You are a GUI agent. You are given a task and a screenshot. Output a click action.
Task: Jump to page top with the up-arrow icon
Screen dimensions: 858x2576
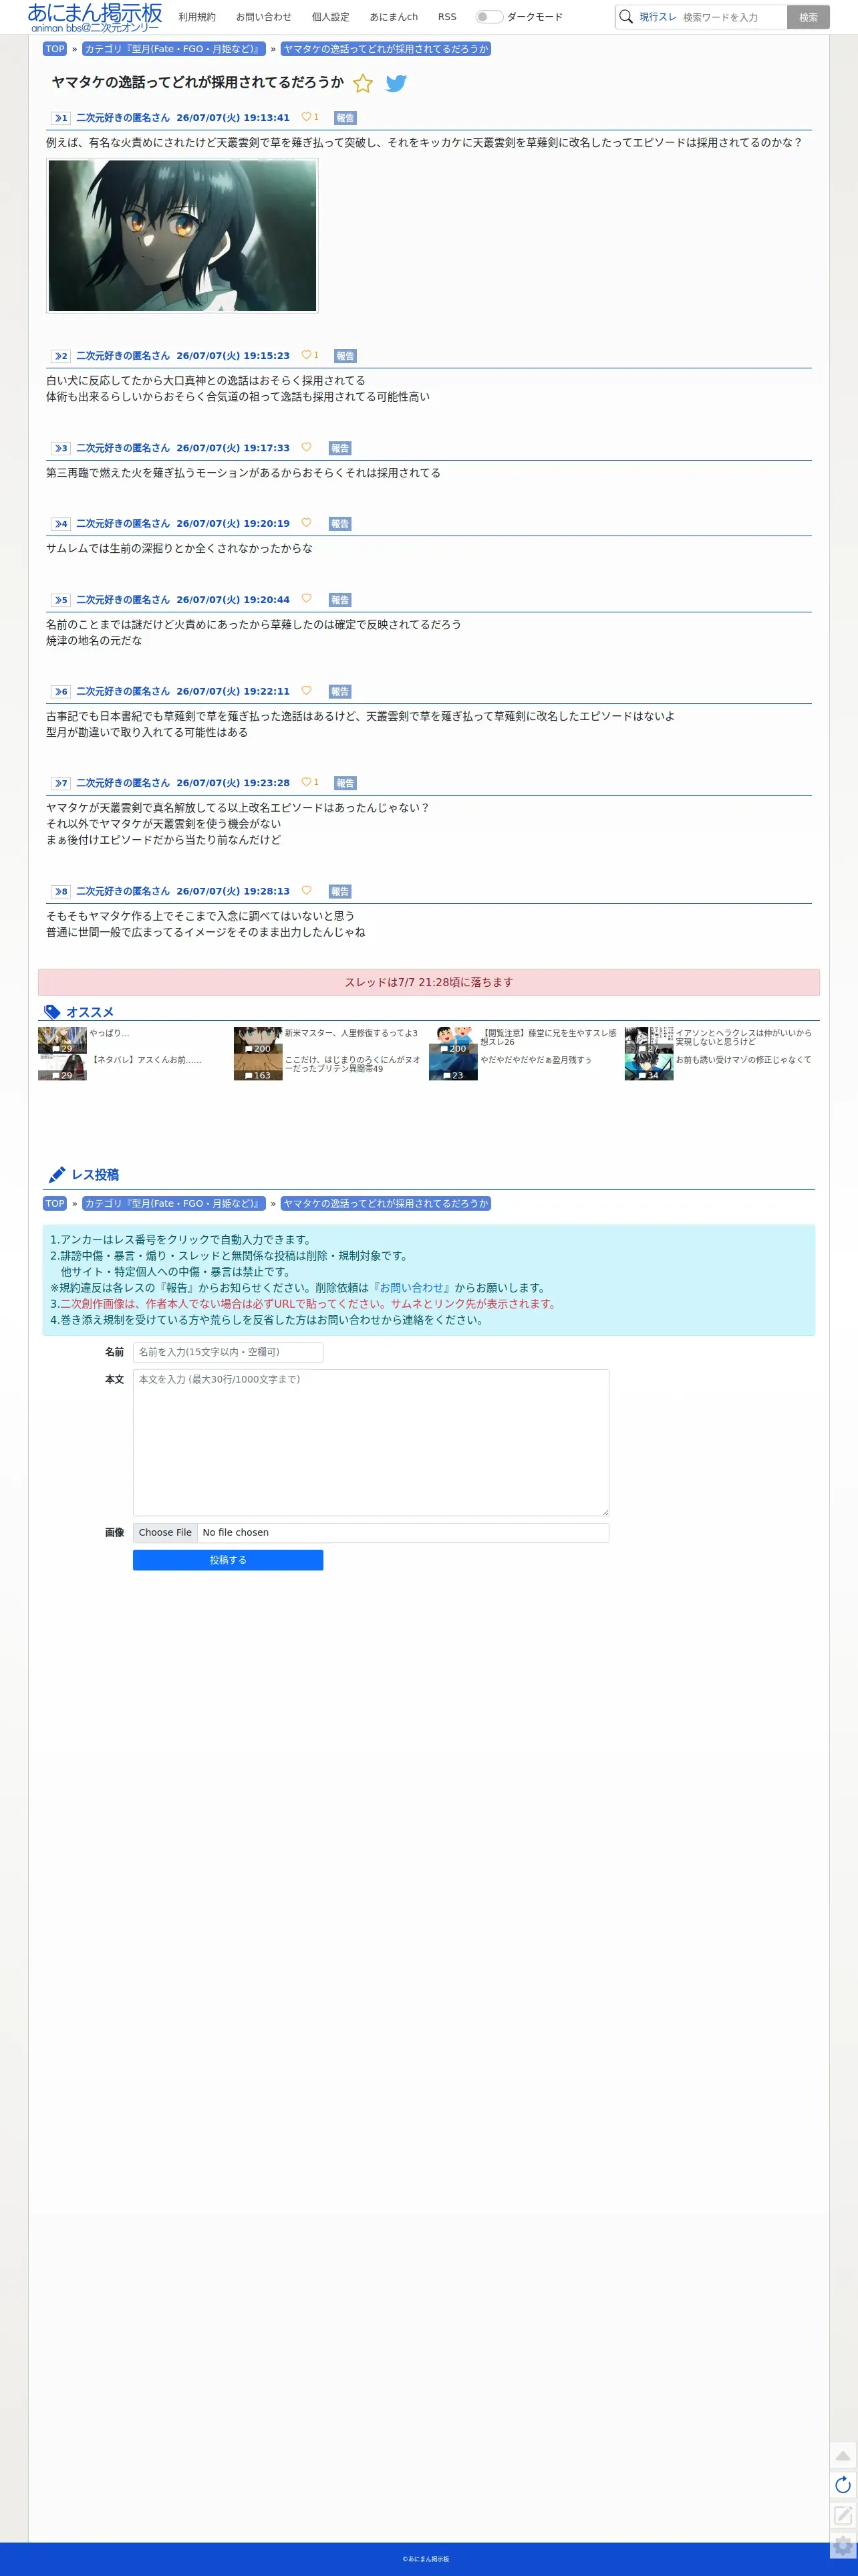(843, 2455)
